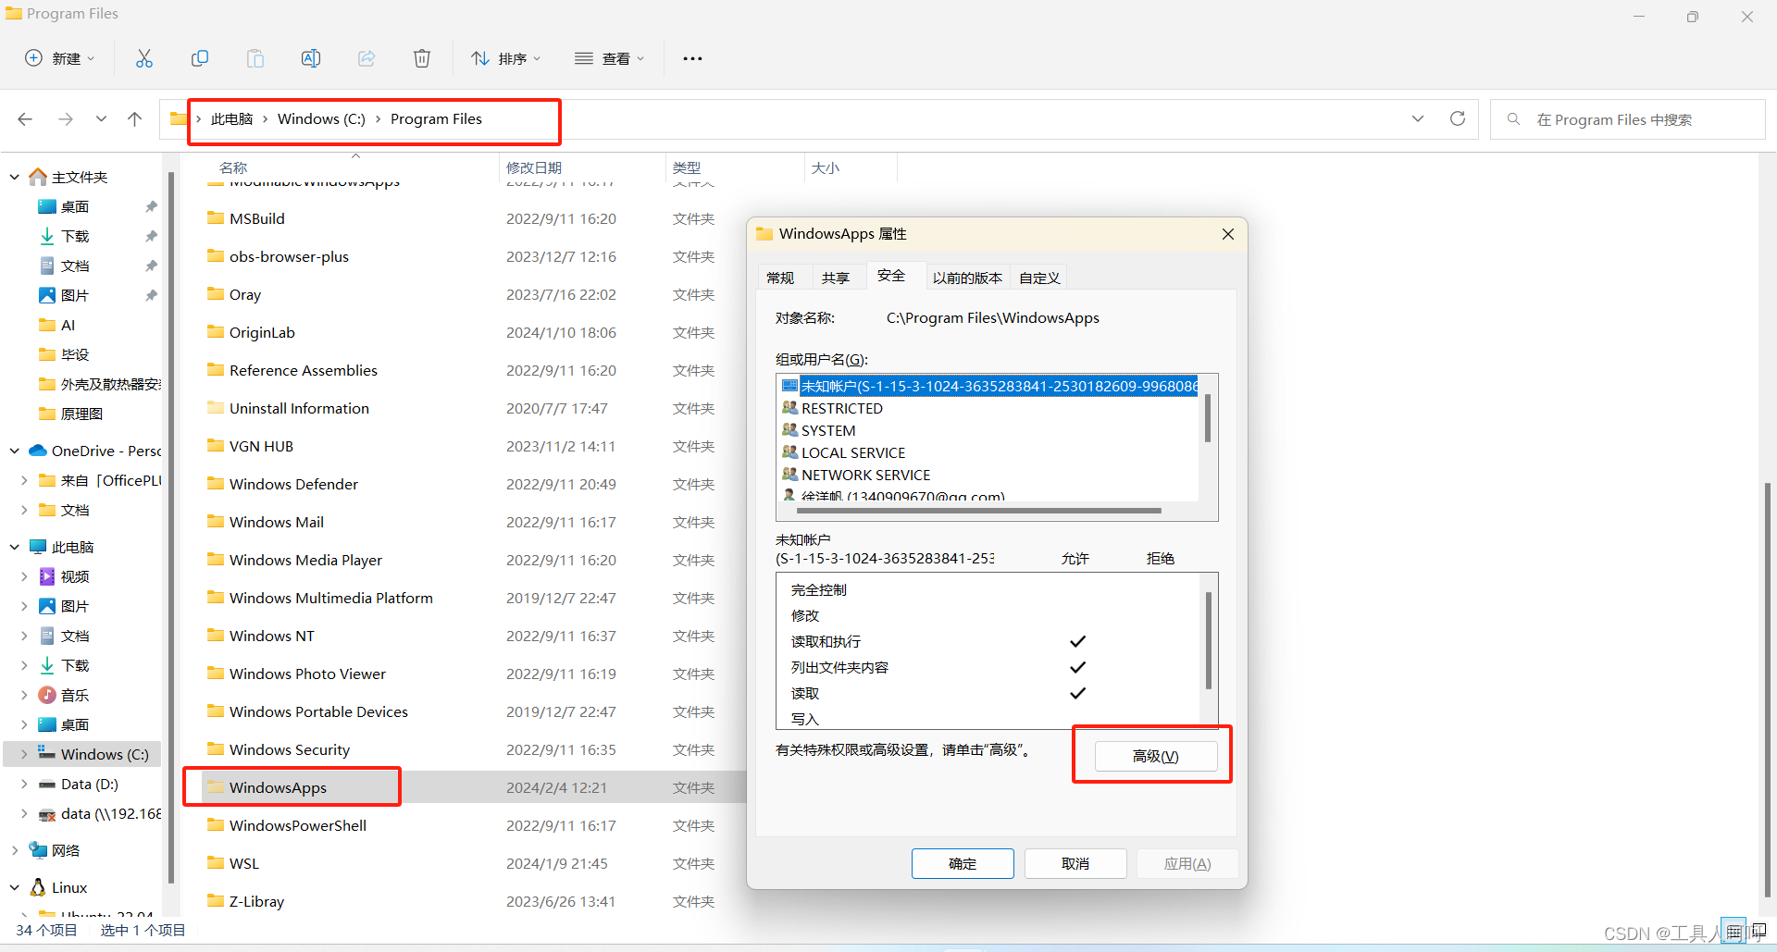This screenshot has height=952, width=1777.
Task: Expand the 网络 network tree node
Action: tap(15, 850)
